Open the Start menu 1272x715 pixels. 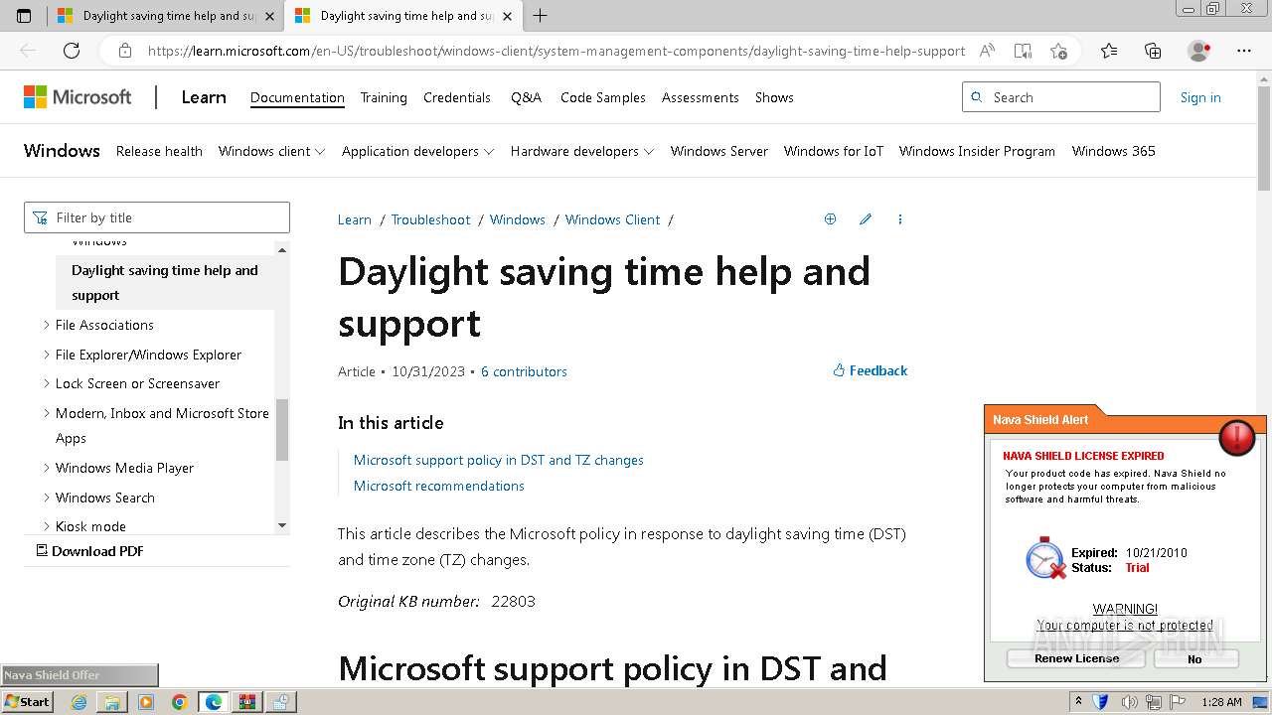[27, 702]
